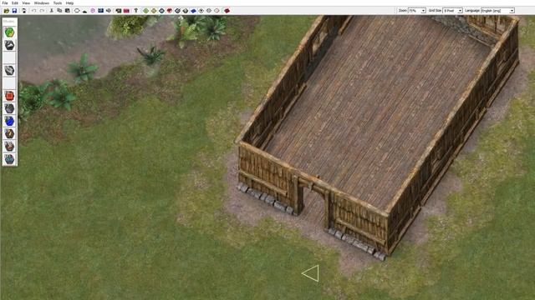Select the grey hexagon mode icon
Screen dimensions: 535x300
tap(9, 70)
